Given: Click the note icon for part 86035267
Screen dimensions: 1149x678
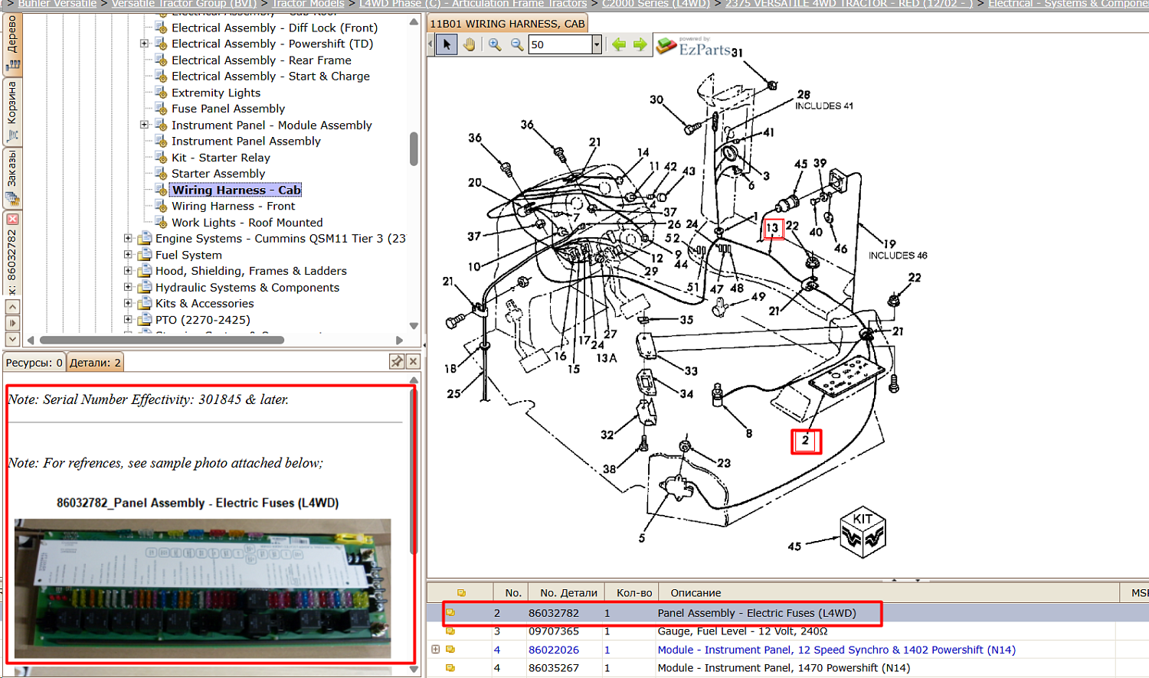Looking at the screenshot, I should click(450, 668).
